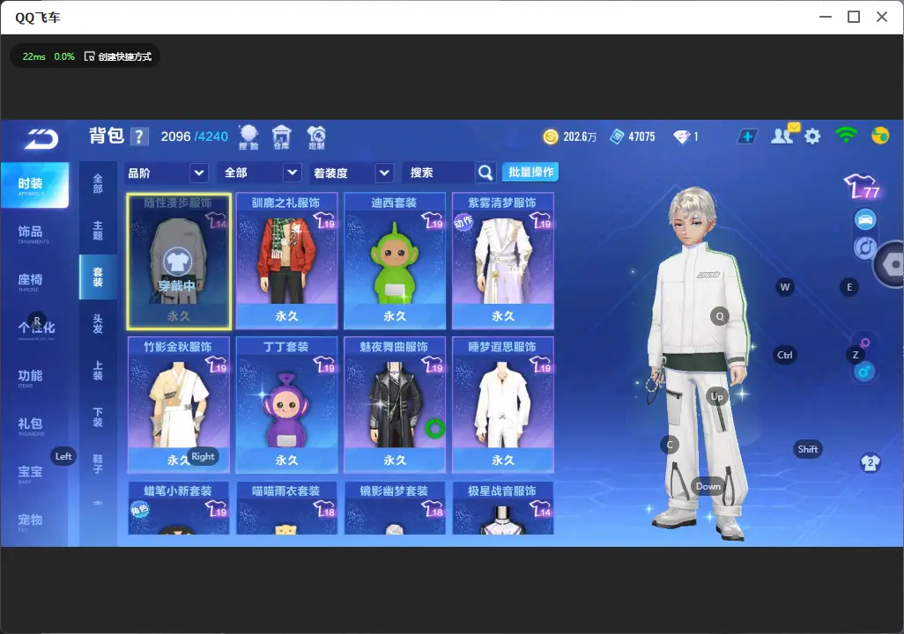Viewport: 904px width, 634px height.
Task: Switch to the 宝宝 baby tab
Action: pyautogui.click(x=33, y=473)
